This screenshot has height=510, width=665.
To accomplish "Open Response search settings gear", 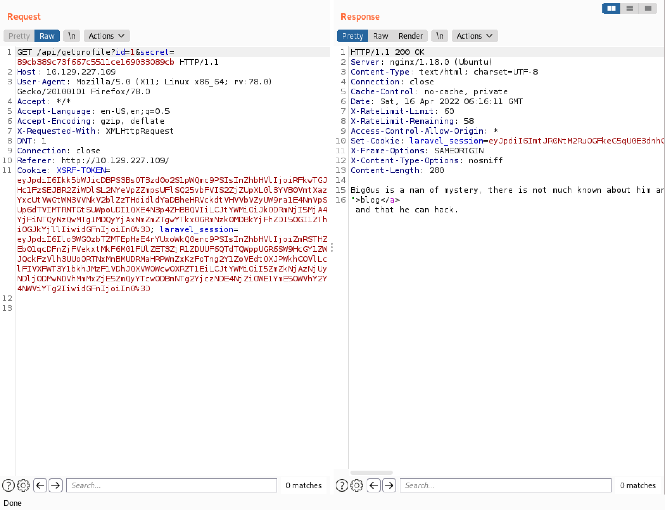I will [x=357, y=485].
